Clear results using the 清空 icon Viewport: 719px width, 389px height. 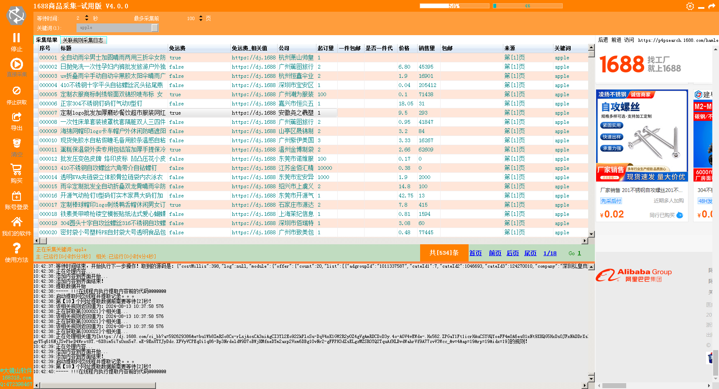[16, 143]
